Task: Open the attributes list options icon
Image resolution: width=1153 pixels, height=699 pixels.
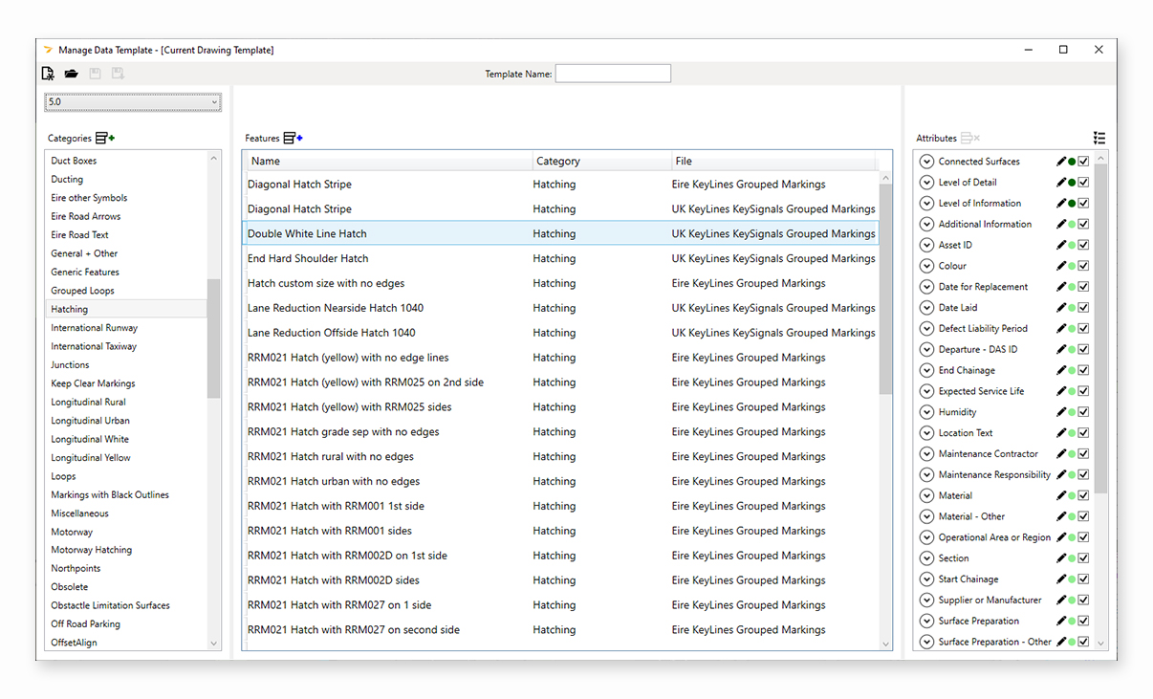Action: 1099,139
